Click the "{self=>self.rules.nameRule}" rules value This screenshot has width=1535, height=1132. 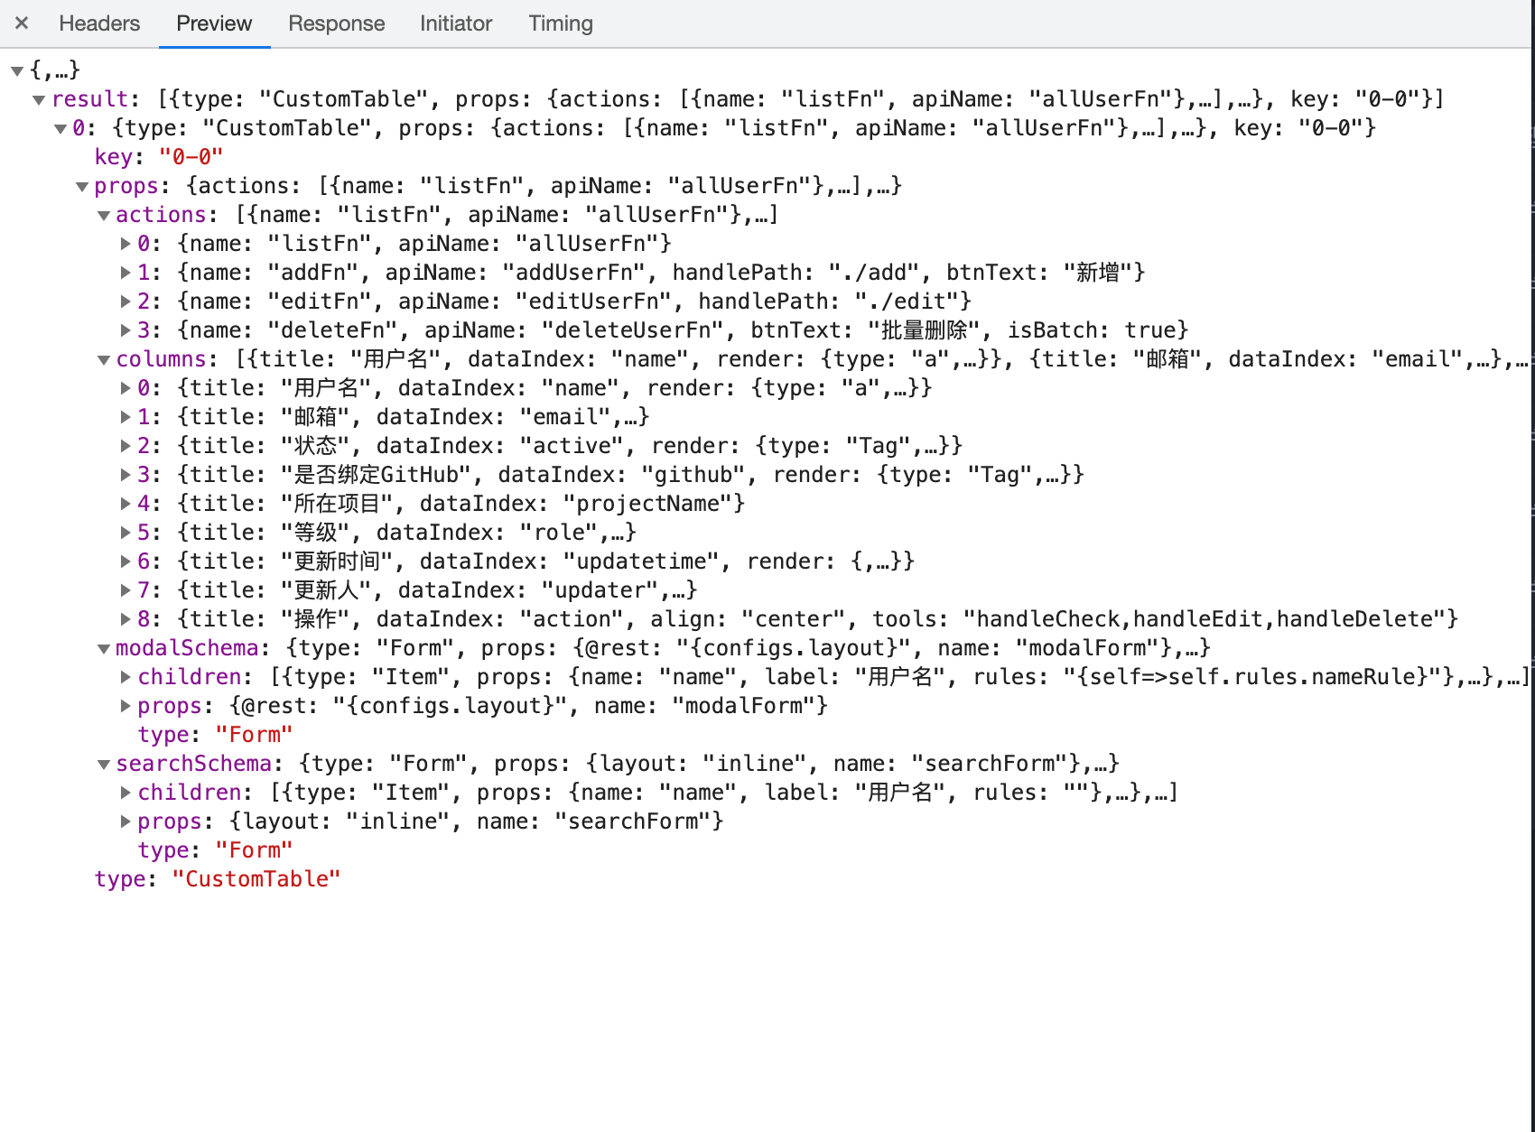(x=1252, y=677)
